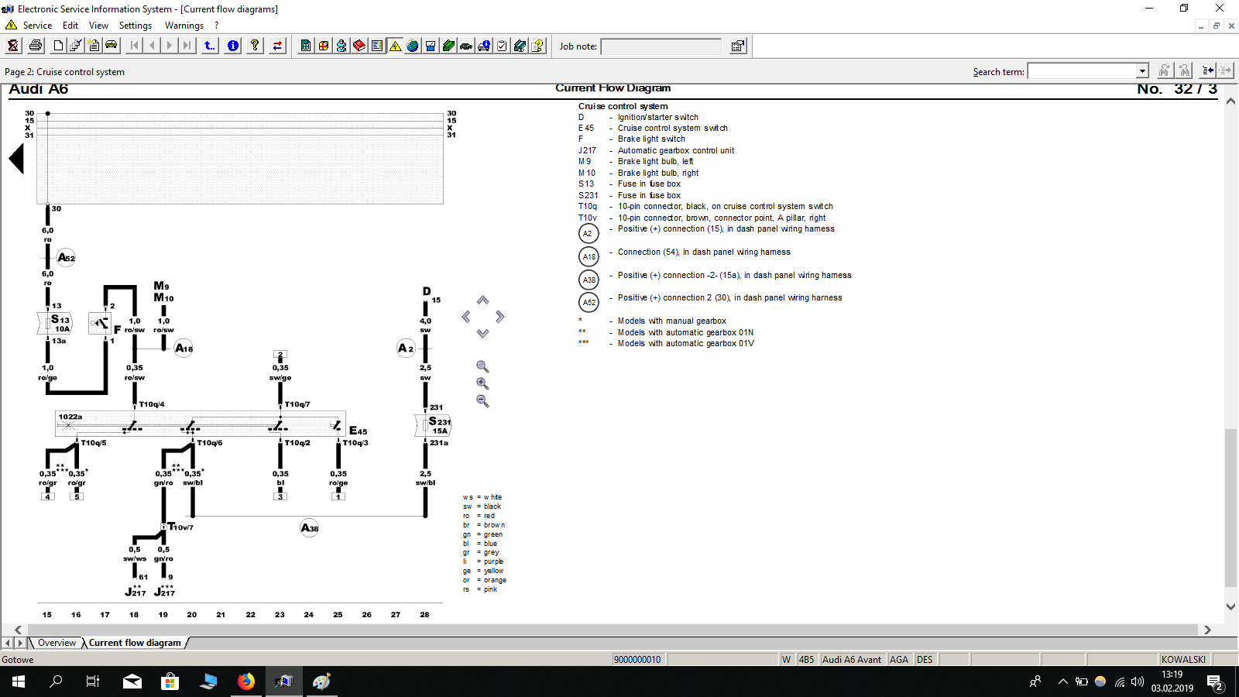Click the plain magnifier icon beside diagram
This screenshot has height=697, width=1239.
[482, 366]
